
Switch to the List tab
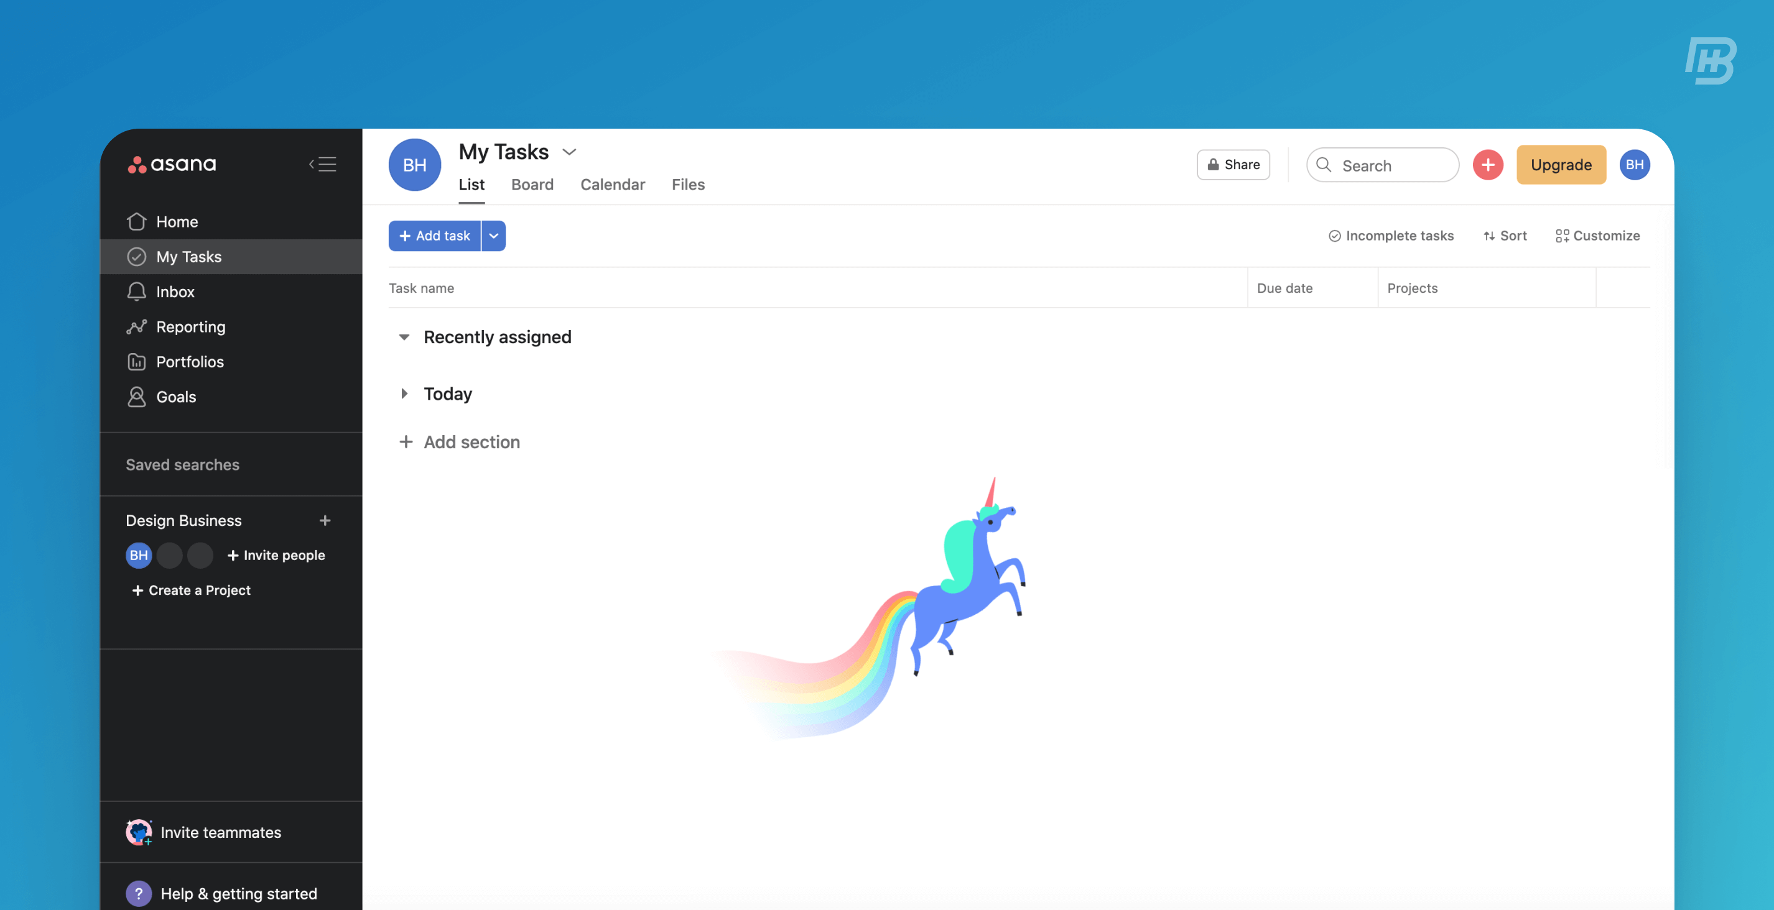(x=471, y=185)
